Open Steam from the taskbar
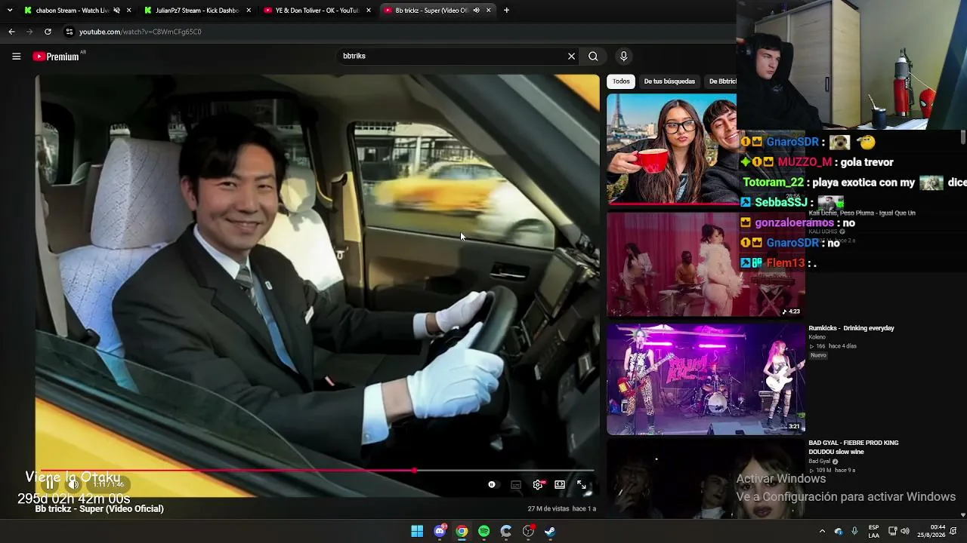 pos(550,531)
